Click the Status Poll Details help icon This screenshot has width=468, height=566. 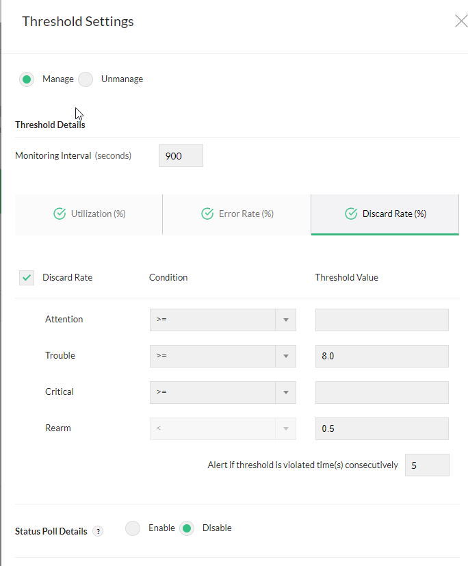click(x=98, y=531)
